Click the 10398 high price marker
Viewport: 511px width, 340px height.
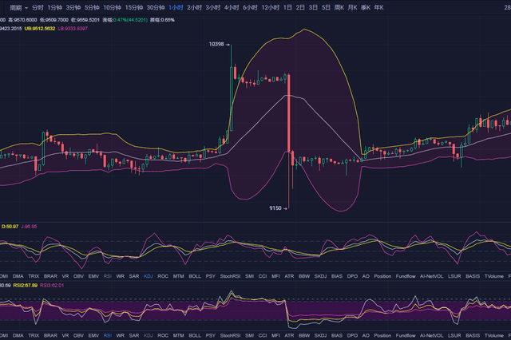pos(216,45)
